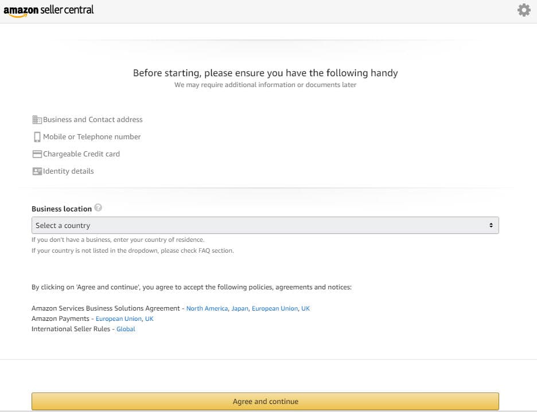This screenshot has height=412, width=537.
Task: Click the 'By clicking on Agree and continue' notice
Action: tap(192, 287)
